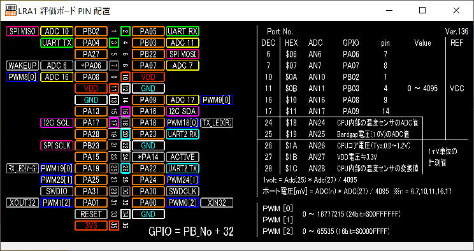Click the PB02 port box
474x251 pixels.
point(91,31)
